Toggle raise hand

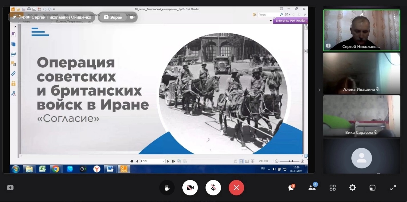pos(167,187)
